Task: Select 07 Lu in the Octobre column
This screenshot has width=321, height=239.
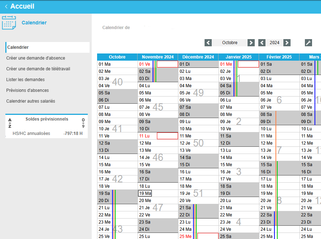Action: tap(117, 107)
